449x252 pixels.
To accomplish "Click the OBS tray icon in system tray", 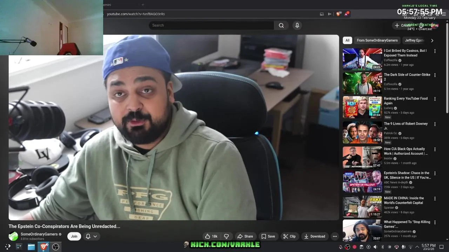I will coord(347,247).
